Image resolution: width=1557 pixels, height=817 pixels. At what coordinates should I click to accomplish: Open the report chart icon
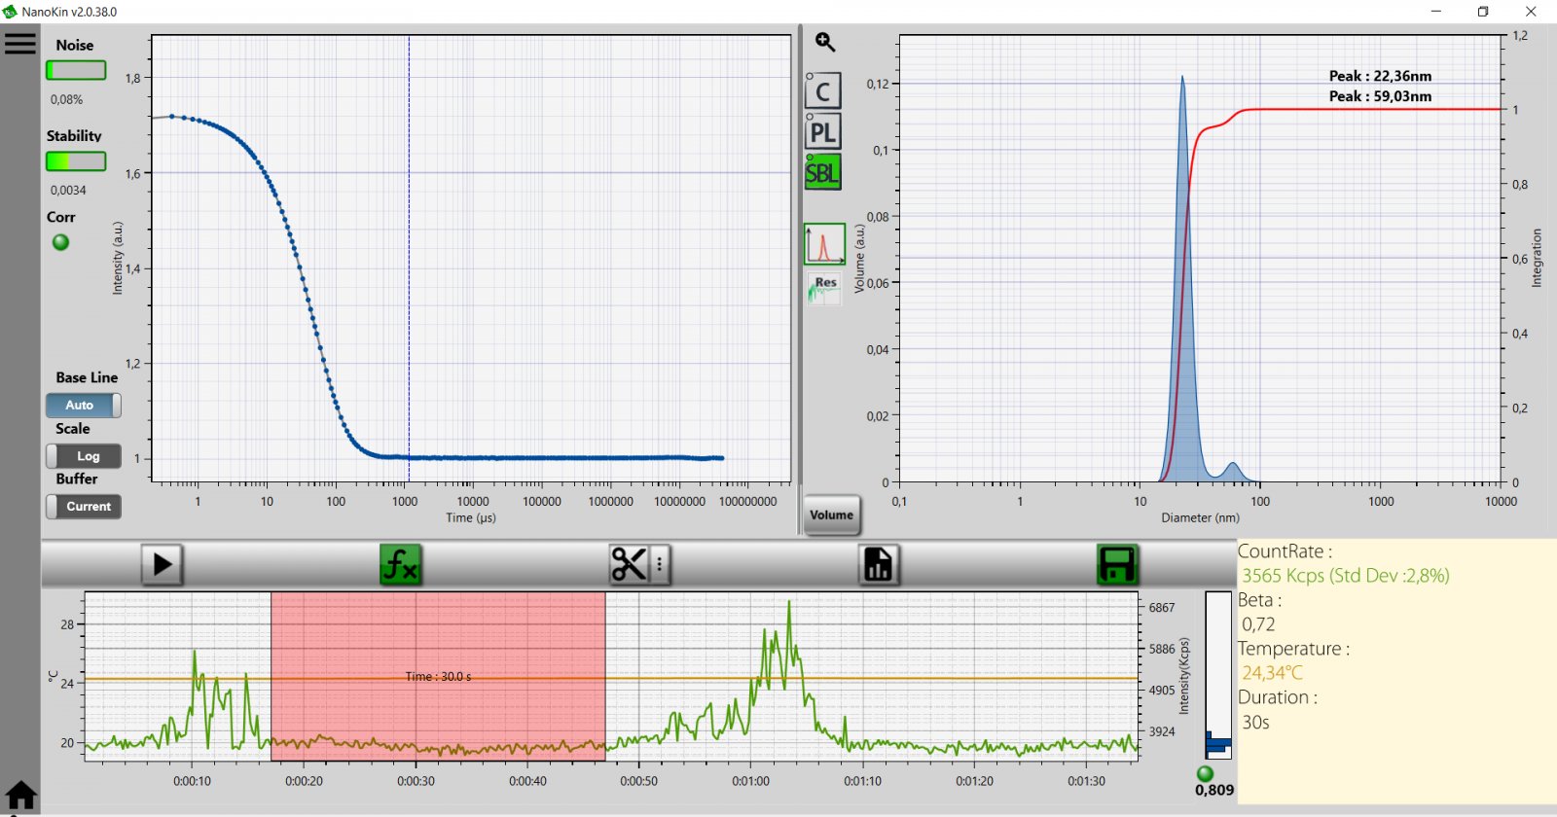878,564
